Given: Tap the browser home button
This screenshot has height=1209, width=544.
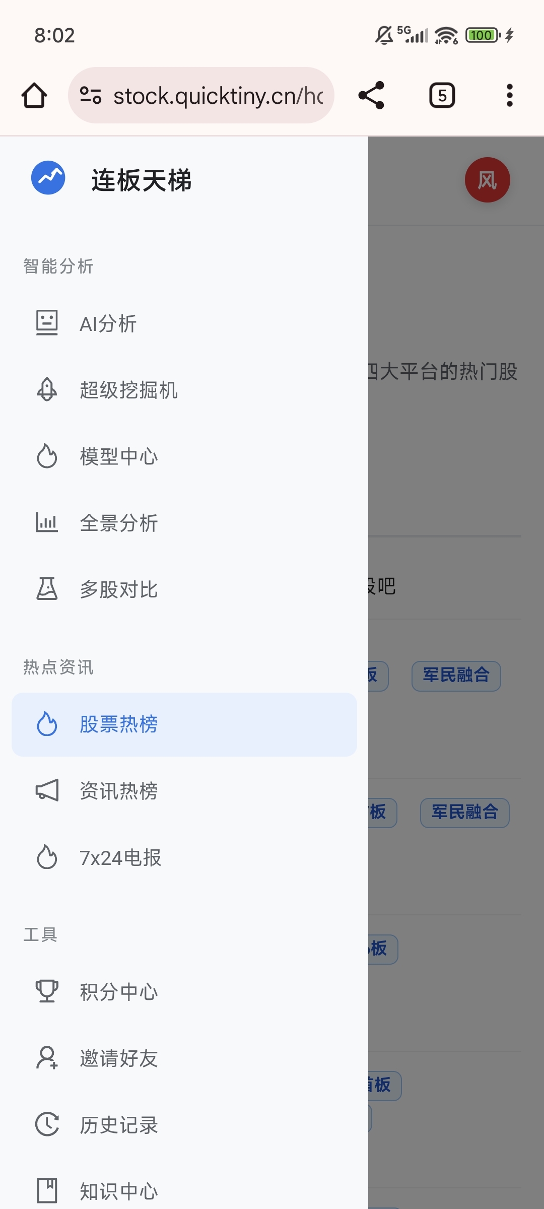Looking at the screenshot, I should coord(34,95).
